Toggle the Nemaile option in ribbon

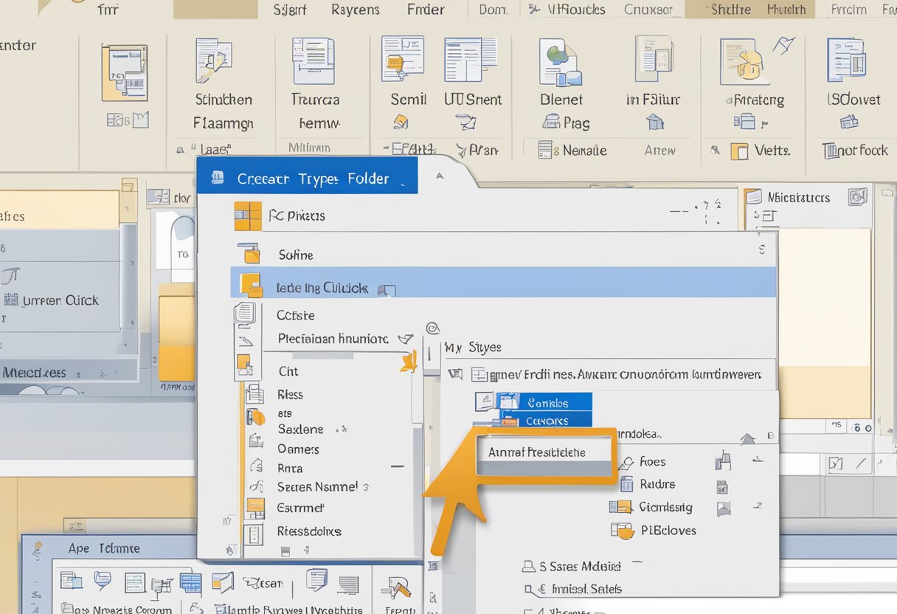pos(545,151)
